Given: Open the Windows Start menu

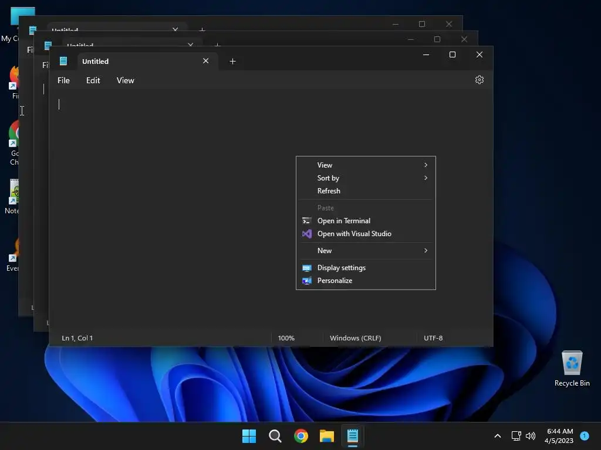Looking at the screenshot, I should click(x=249, y=436).
